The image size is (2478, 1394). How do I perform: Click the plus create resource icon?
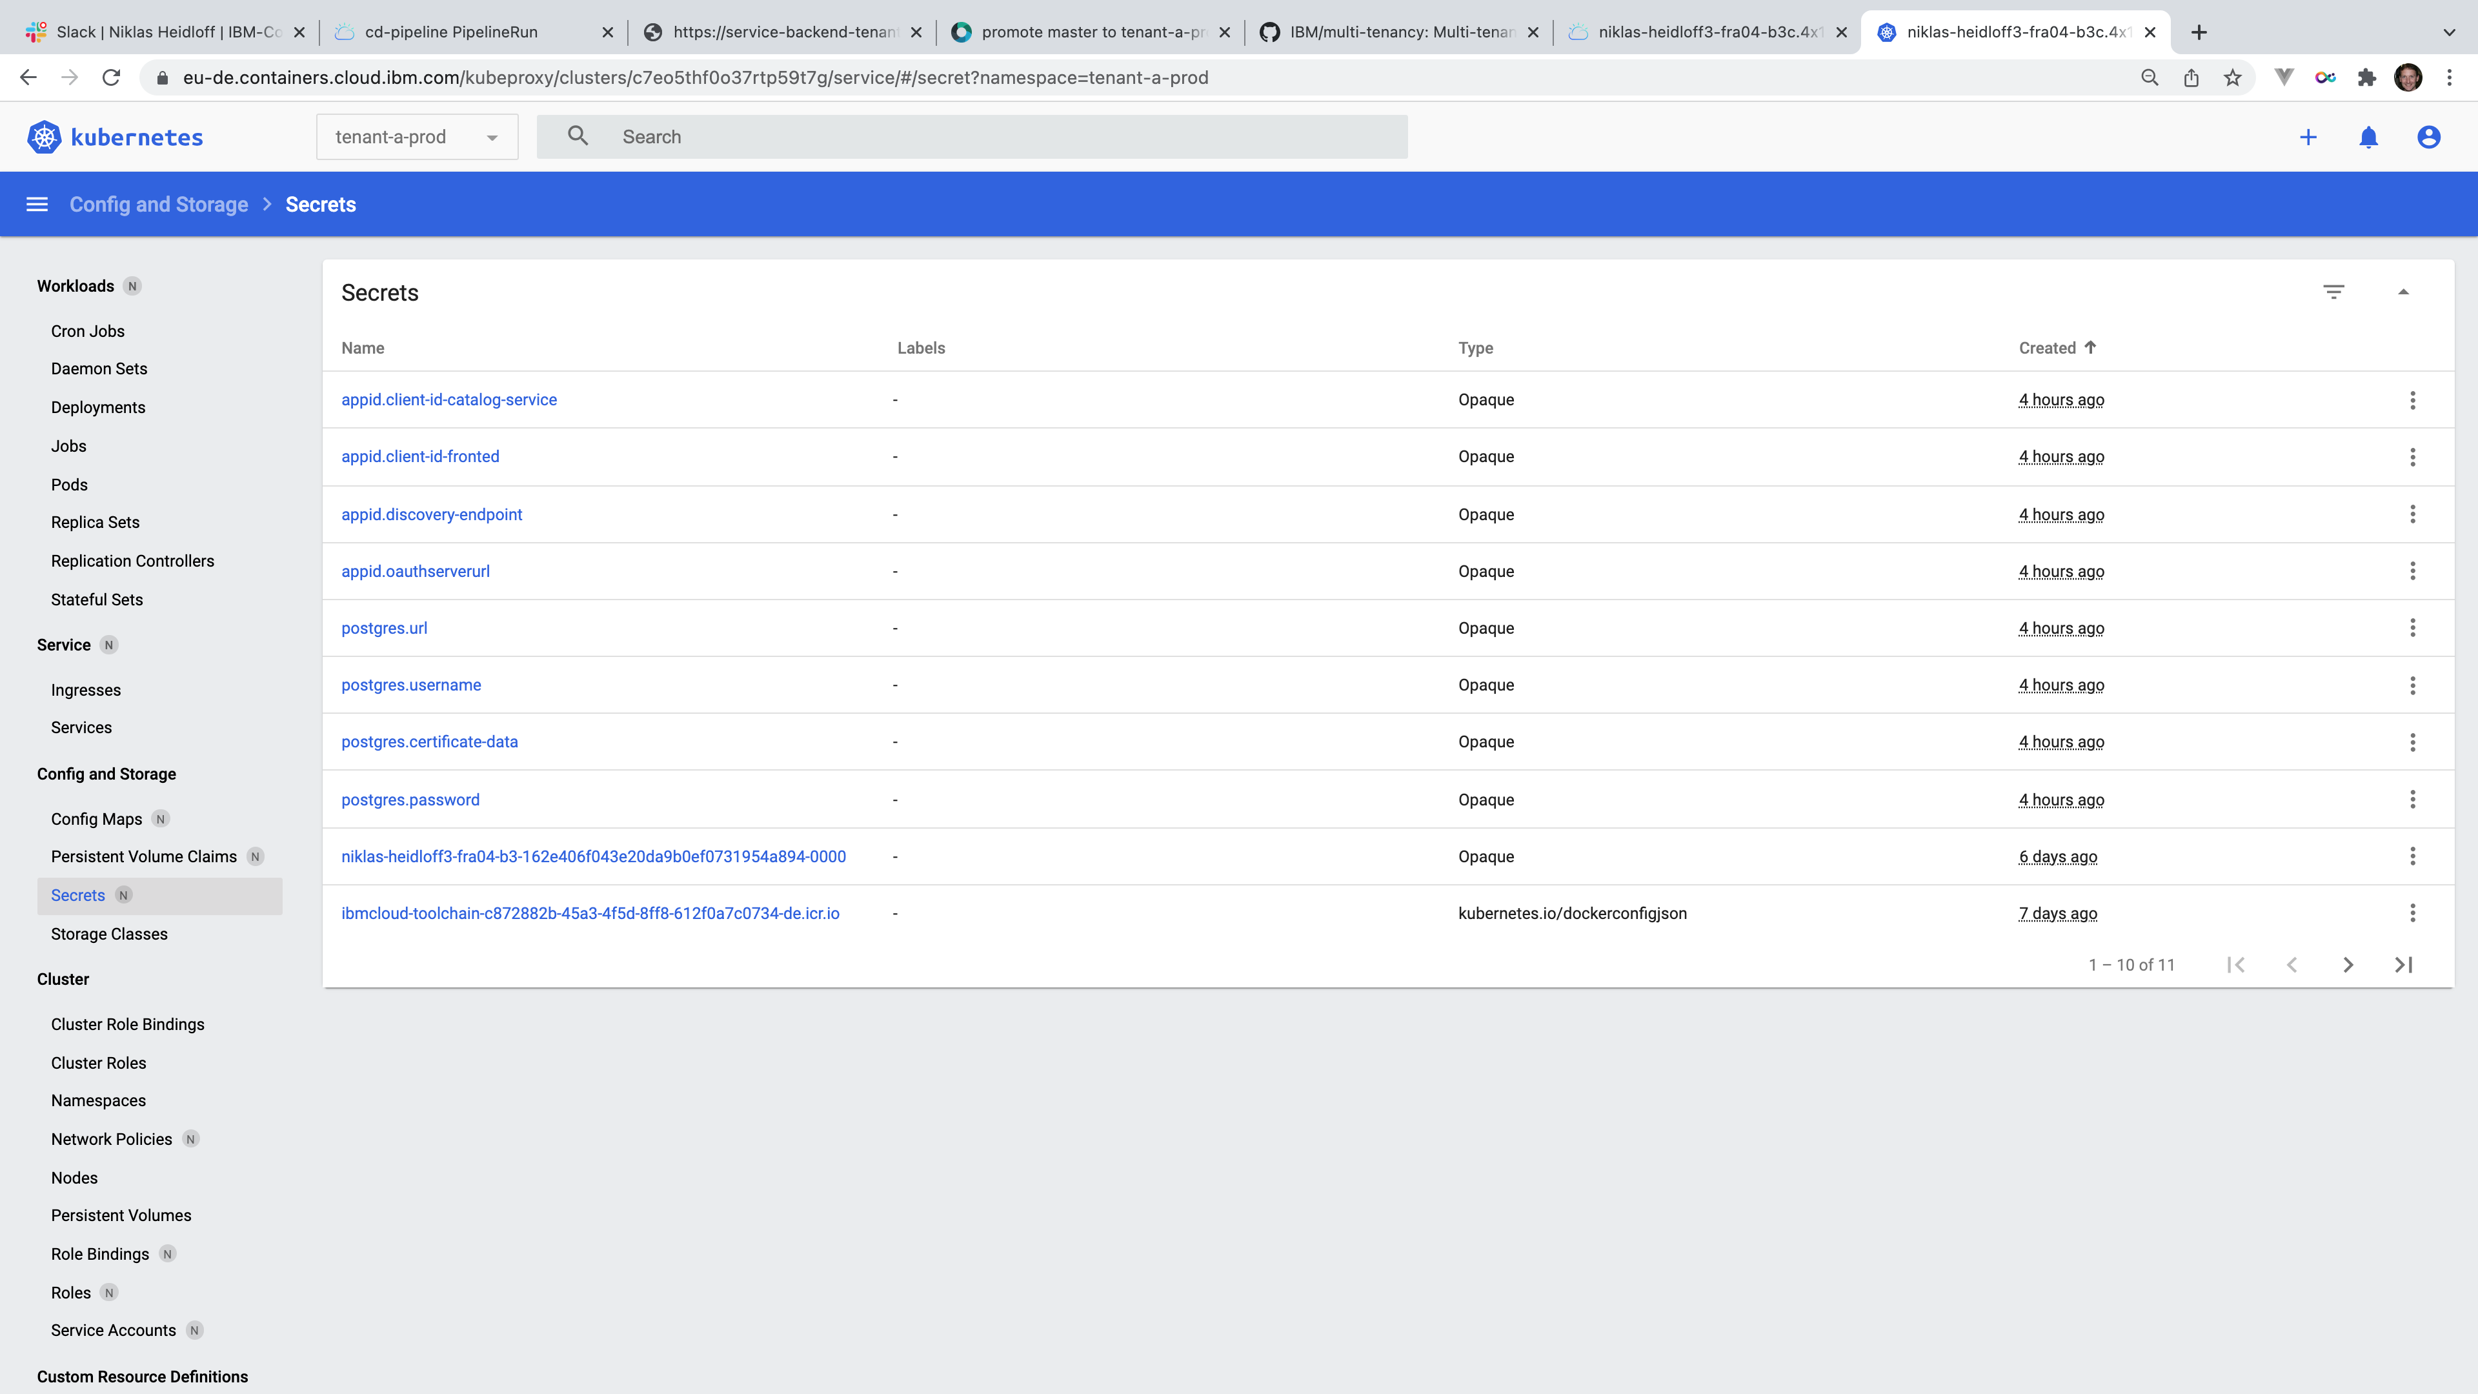pyautogui.click(x=2308, y=137)
